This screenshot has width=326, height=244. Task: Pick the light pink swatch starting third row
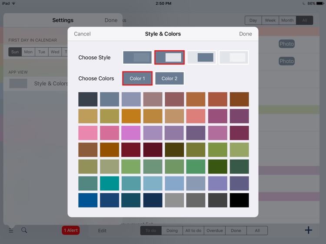(88, 133)
